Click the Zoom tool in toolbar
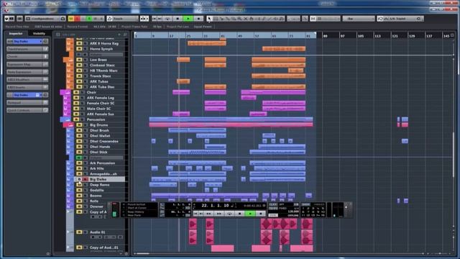460x259 pixels. point(239,19)
